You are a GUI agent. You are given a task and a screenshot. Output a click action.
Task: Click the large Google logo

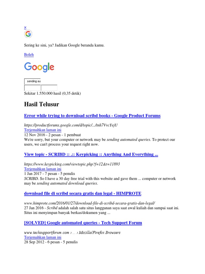coord(39,67)
